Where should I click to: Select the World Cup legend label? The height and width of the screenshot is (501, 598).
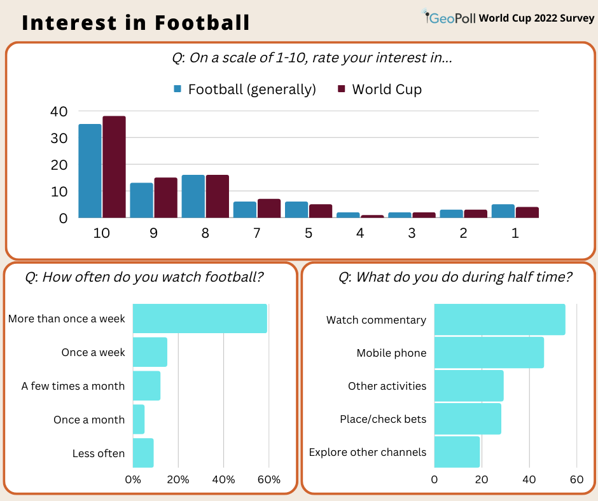point(387,89)
